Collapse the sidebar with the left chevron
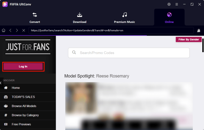The height and width of the screenshot is (130, 204). pos(2,83)
